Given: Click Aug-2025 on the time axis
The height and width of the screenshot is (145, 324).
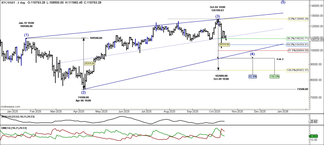Looking at the screenshot, I should pos(170,112).
